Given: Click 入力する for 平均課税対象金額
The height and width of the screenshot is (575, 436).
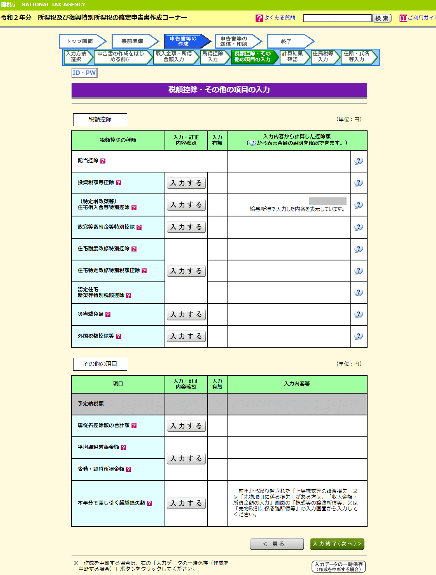Looking at the screenshot, I should point(186,459).
